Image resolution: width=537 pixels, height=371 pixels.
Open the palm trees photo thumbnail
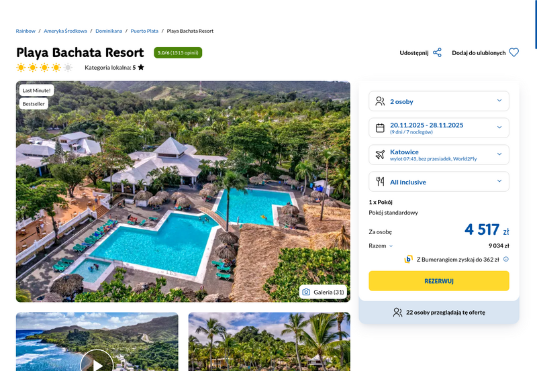pyautogui.click(x=269, y=341)
